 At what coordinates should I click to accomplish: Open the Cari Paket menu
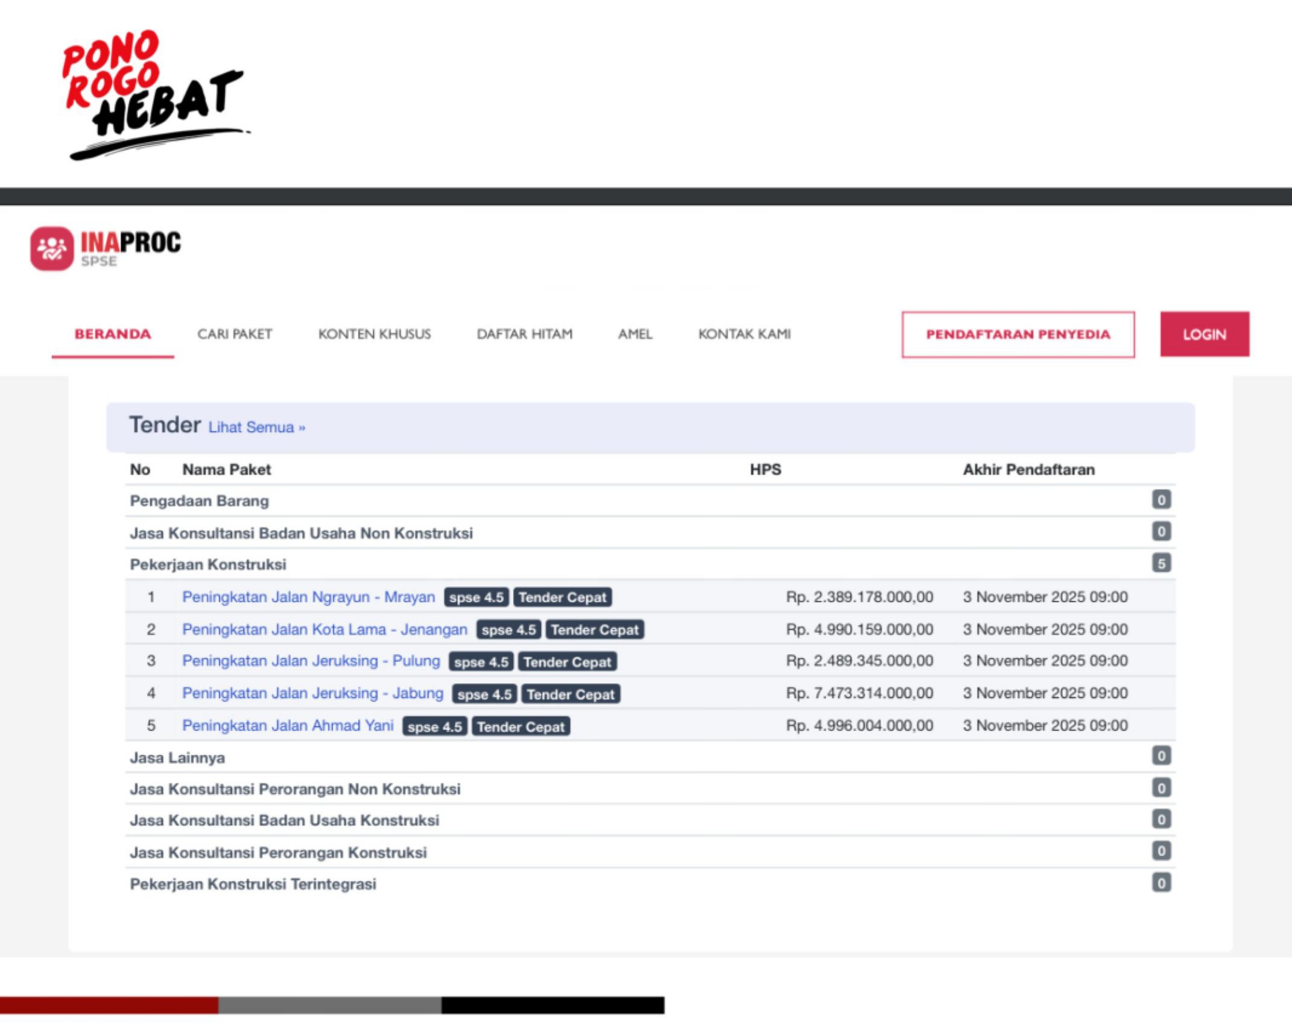[x=235, y=334]
